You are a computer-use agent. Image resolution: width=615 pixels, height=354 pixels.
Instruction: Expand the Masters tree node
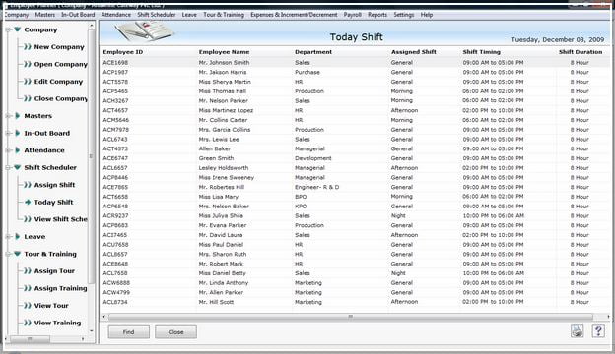click(x=18, y=116)
